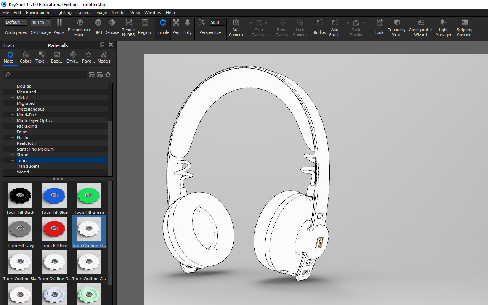488x305 pixels.
Task: Open the File menu
Action: (6, 13)
